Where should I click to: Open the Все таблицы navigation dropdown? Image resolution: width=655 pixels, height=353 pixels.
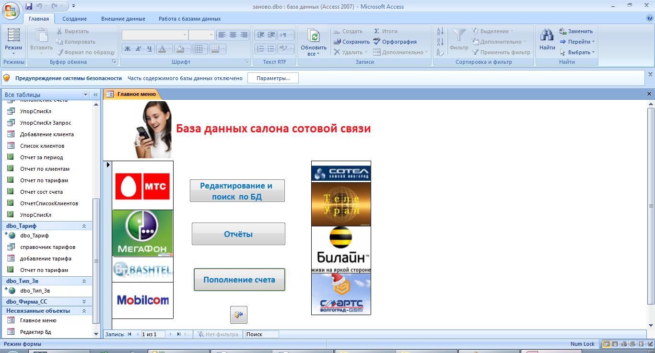pyautogui.click(x=86, y=94)
